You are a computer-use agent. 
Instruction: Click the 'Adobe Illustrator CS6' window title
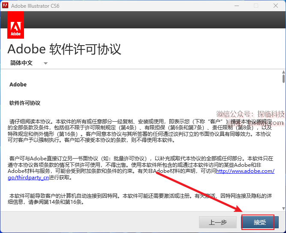[x=35, y=6]
